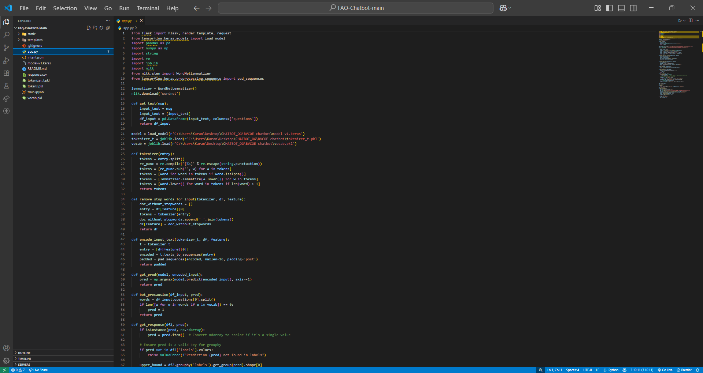Go back with navigation arrow
The image size is (703, 373).
[x=197, y=8]
